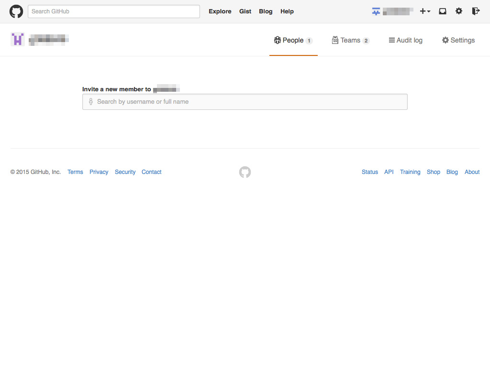
Task: Click the invite member username search field
Action: (x=245, y=102)
